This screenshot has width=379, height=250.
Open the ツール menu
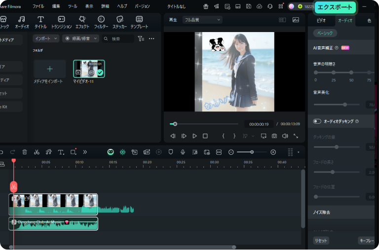(x=73, y=6)
